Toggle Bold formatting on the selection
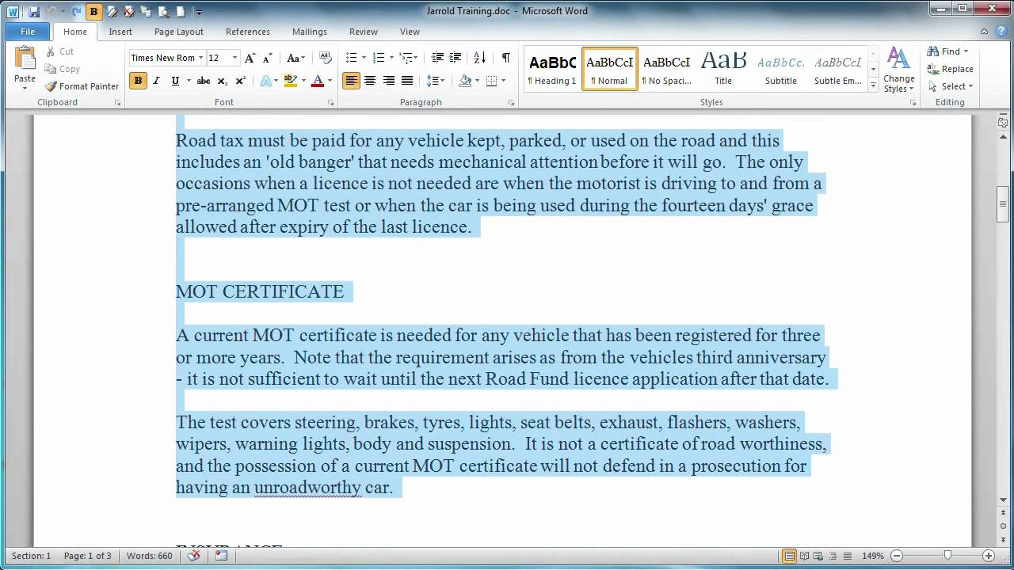Image resolution: width=1014 pixels, height=570 pixels. tap(138, 81)
